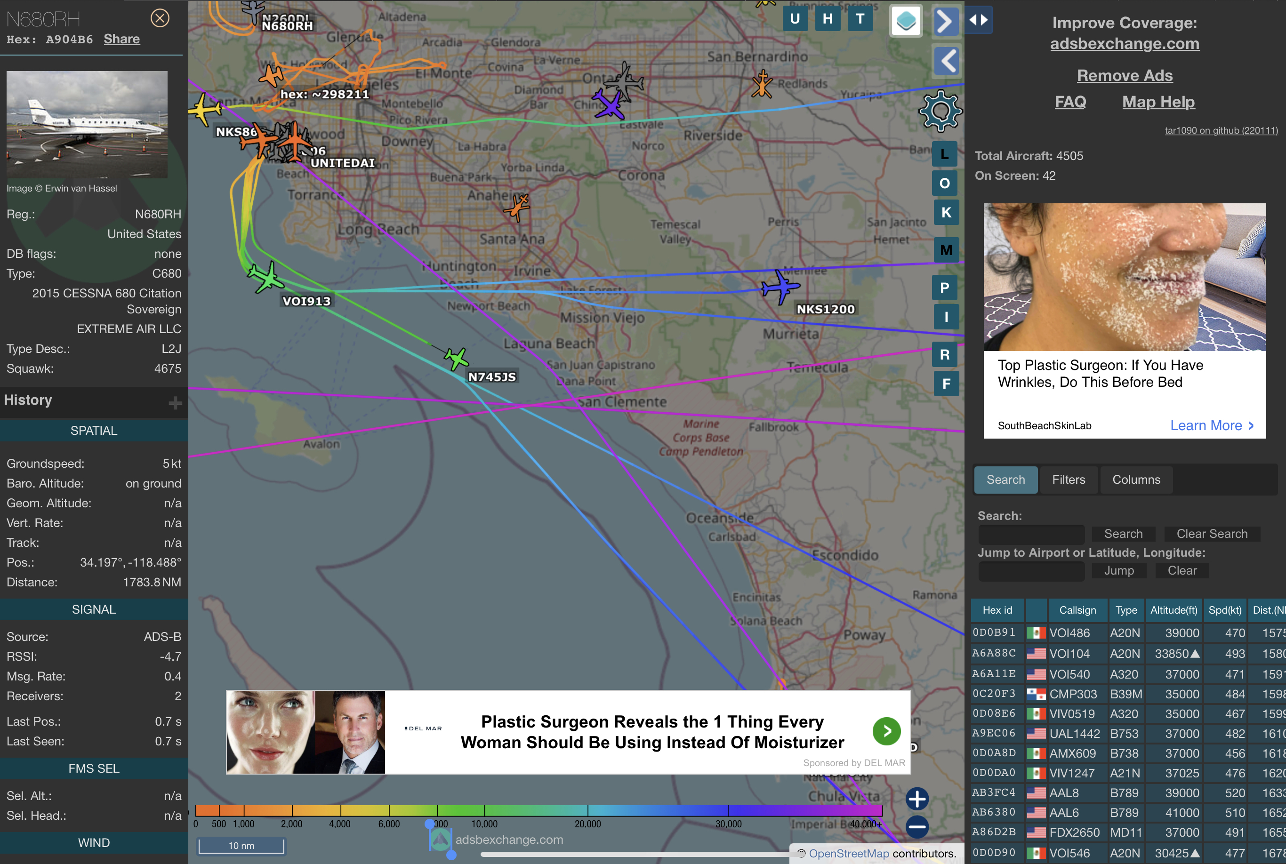Sort table by Type column
Screen dimensions: 1286x864
pos(1126,610)
